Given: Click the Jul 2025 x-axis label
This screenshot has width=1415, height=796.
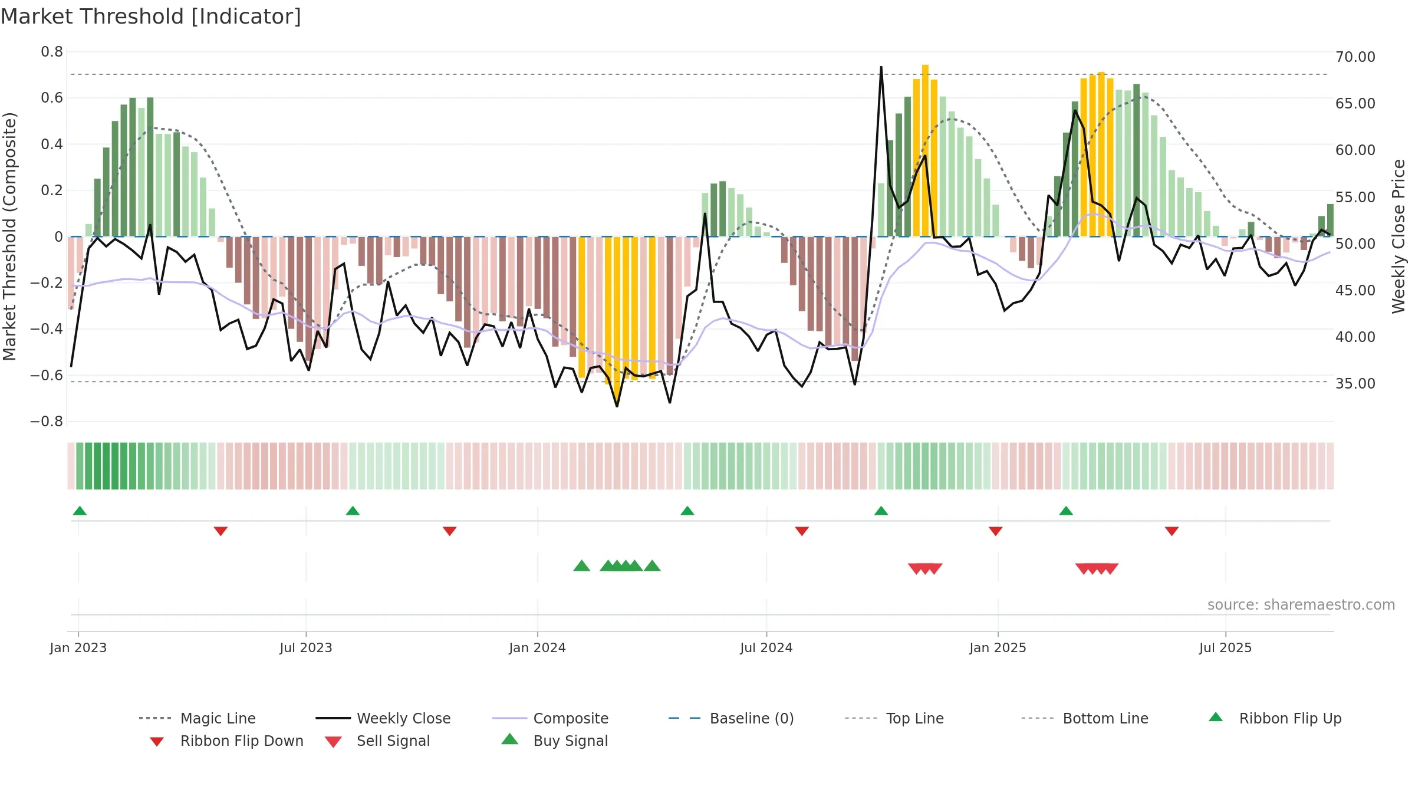Looking at the screenshot, I should click(x=1226, y=647).
